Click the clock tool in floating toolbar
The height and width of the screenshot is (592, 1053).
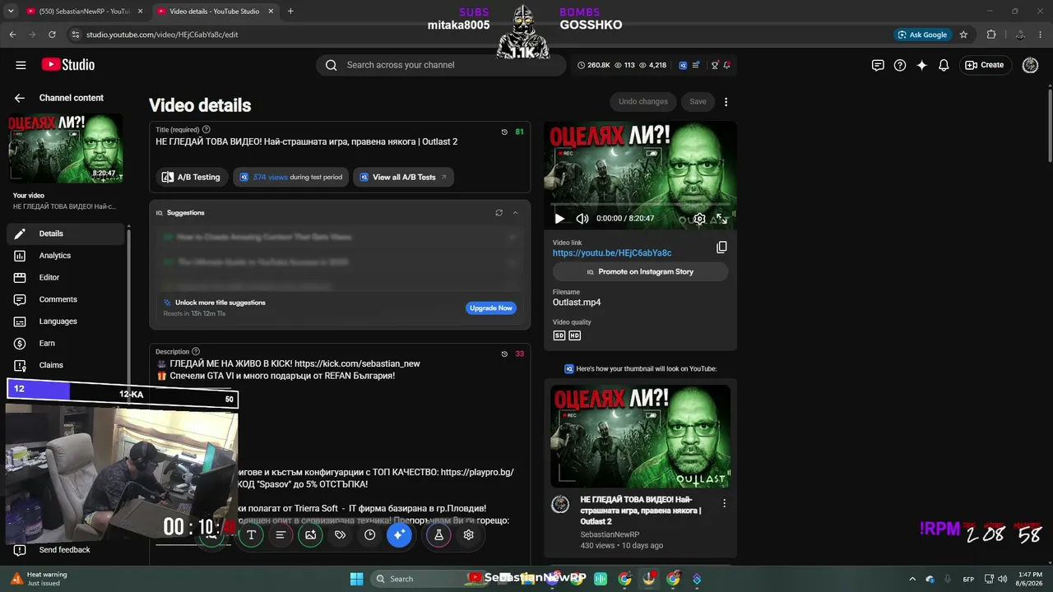pos(369,534)
